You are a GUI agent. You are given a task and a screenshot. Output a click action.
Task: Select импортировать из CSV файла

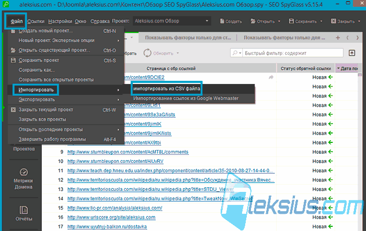167,89
